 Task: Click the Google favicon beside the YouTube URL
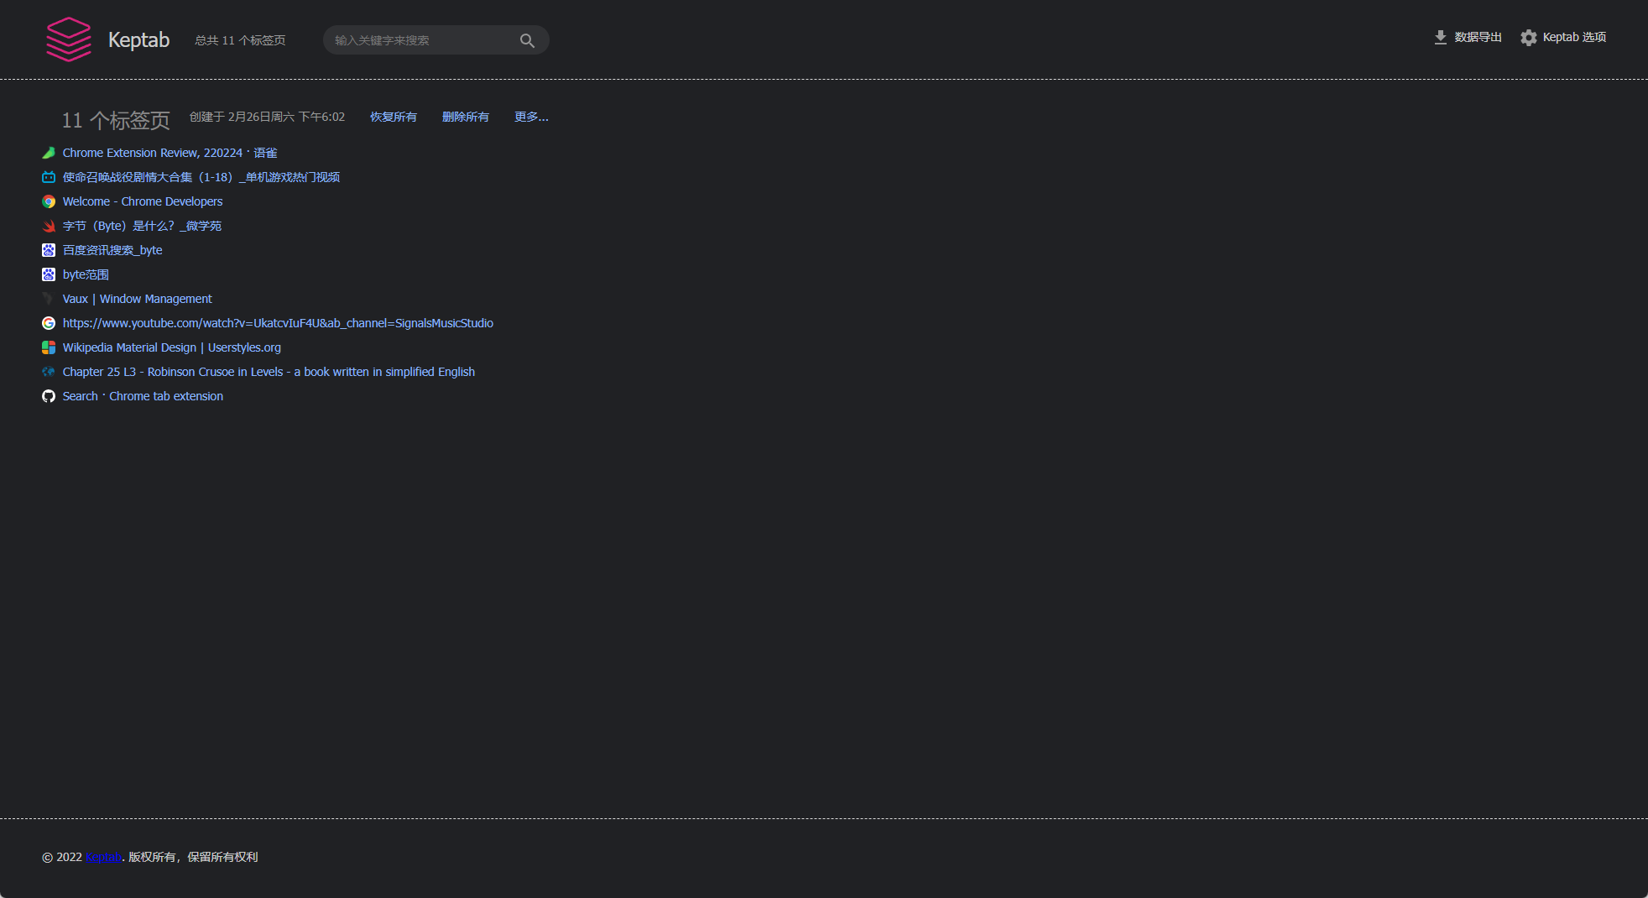coord(49,323)
